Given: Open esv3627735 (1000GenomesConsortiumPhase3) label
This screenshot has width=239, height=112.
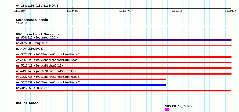Looking at the screenshot, I should 48,54.
